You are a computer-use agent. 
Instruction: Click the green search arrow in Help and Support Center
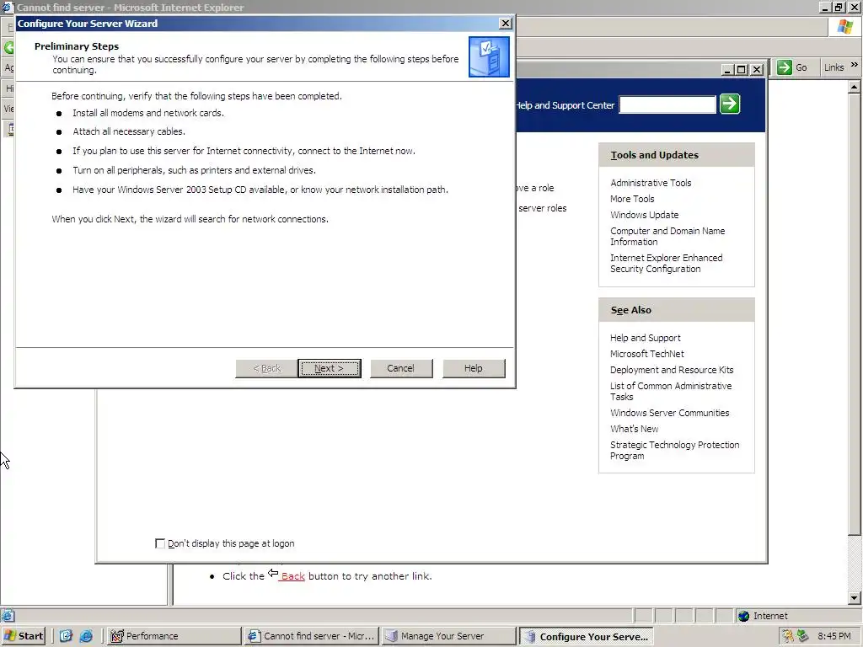pyautogui.click(x=730, y=104)
